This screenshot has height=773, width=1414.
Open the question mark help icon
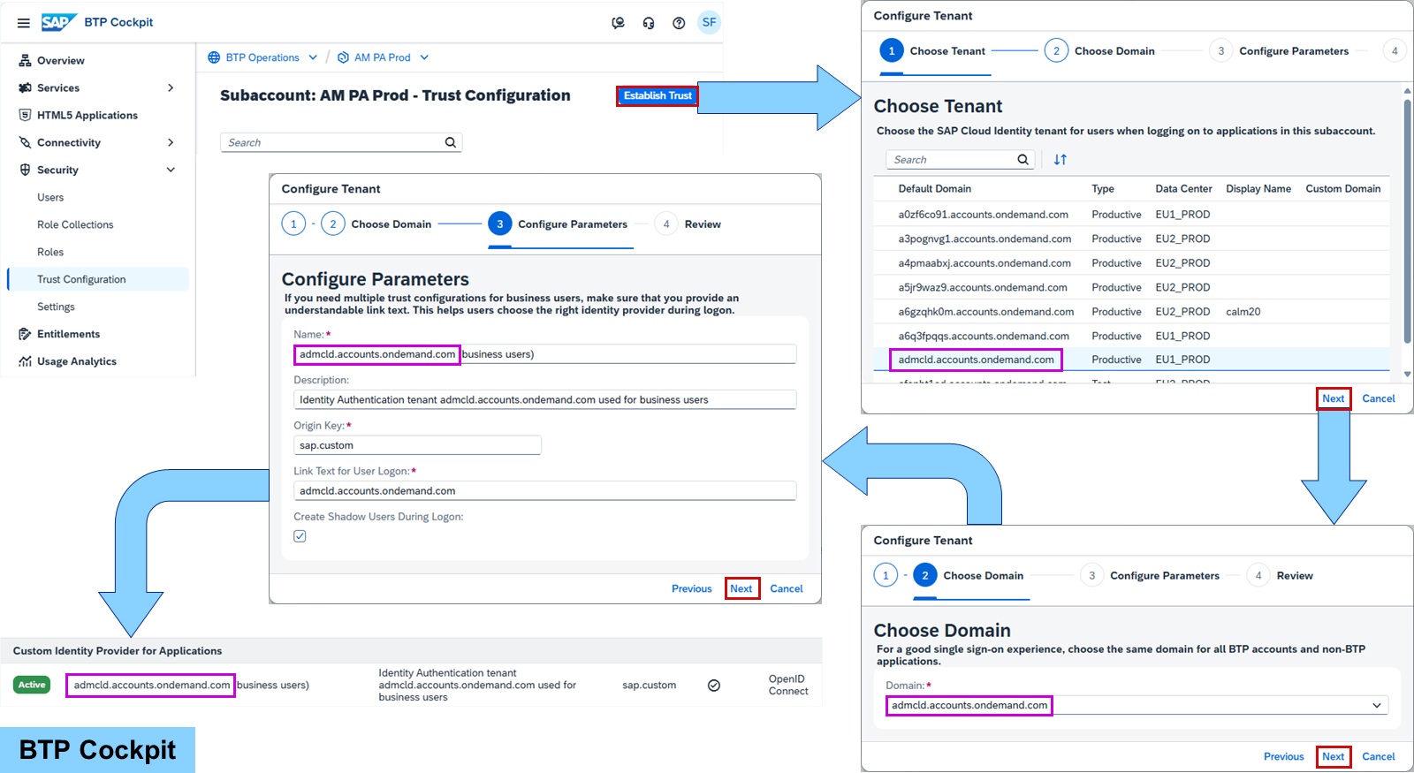679,23
